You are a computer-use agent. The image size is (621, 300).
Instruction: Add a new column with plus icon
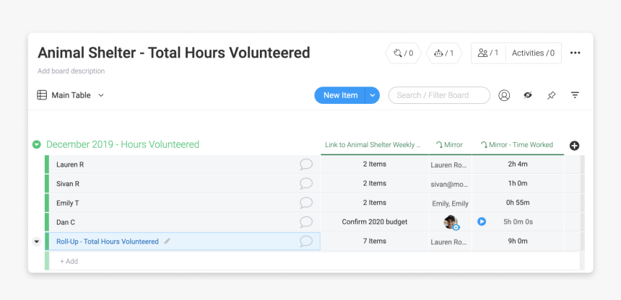(575, 146)
